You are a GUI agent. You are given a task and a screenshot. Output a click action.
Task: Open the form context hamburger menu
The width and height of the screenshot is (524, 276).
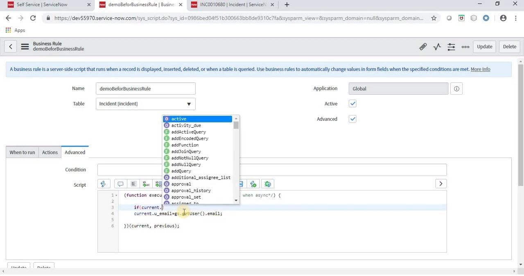point(25,47)
